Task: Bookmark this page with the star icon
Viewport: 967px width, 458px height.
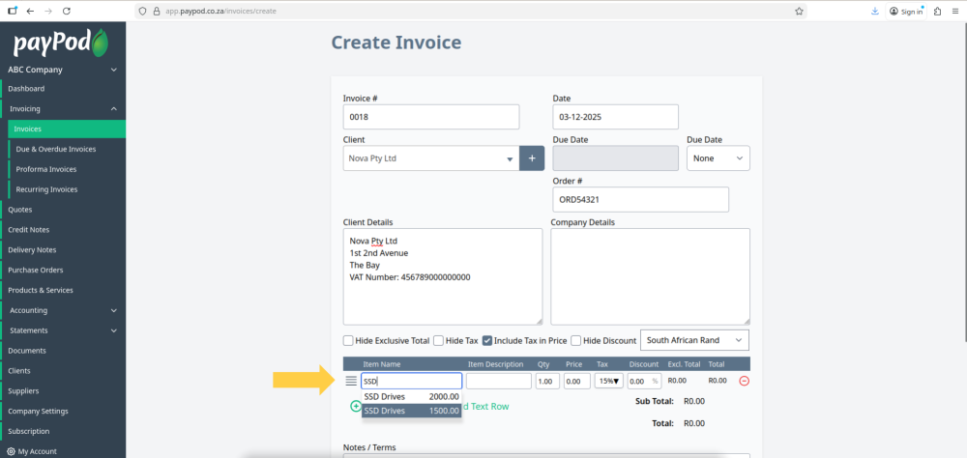Action: [799, 11]
